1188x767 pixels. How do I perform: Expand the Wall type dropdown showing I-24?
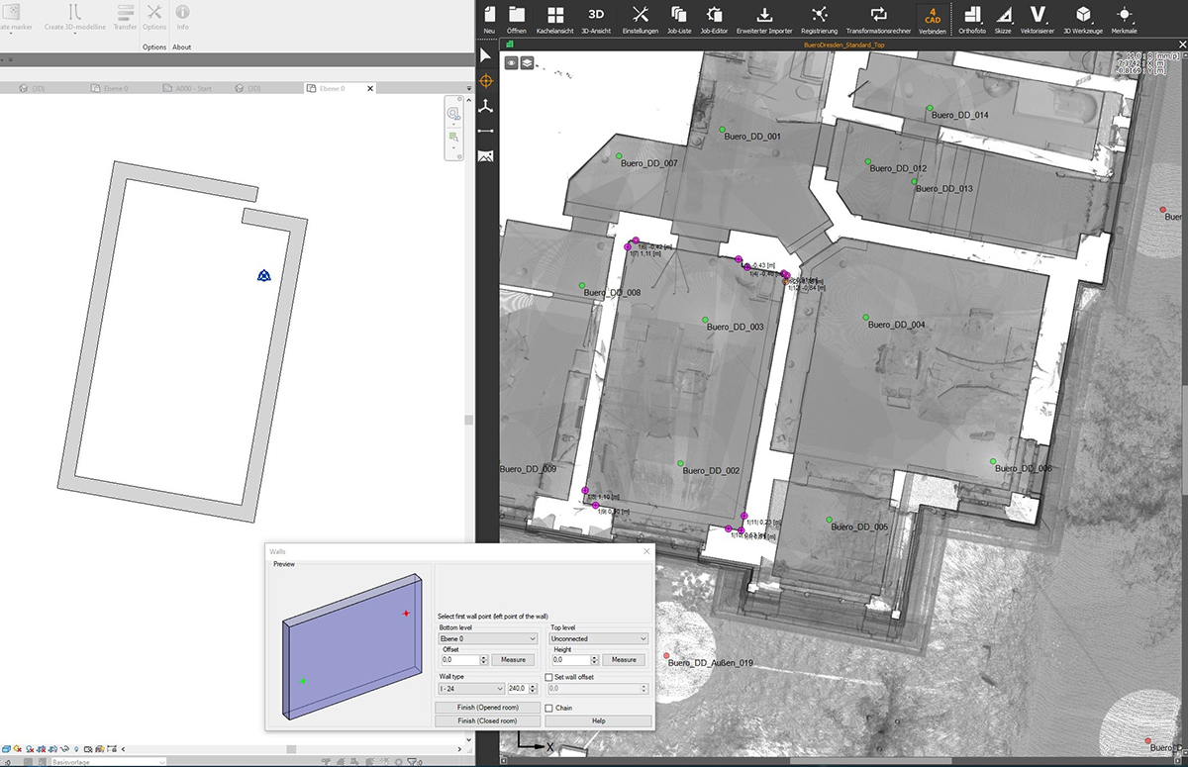[x=500, y=688]
